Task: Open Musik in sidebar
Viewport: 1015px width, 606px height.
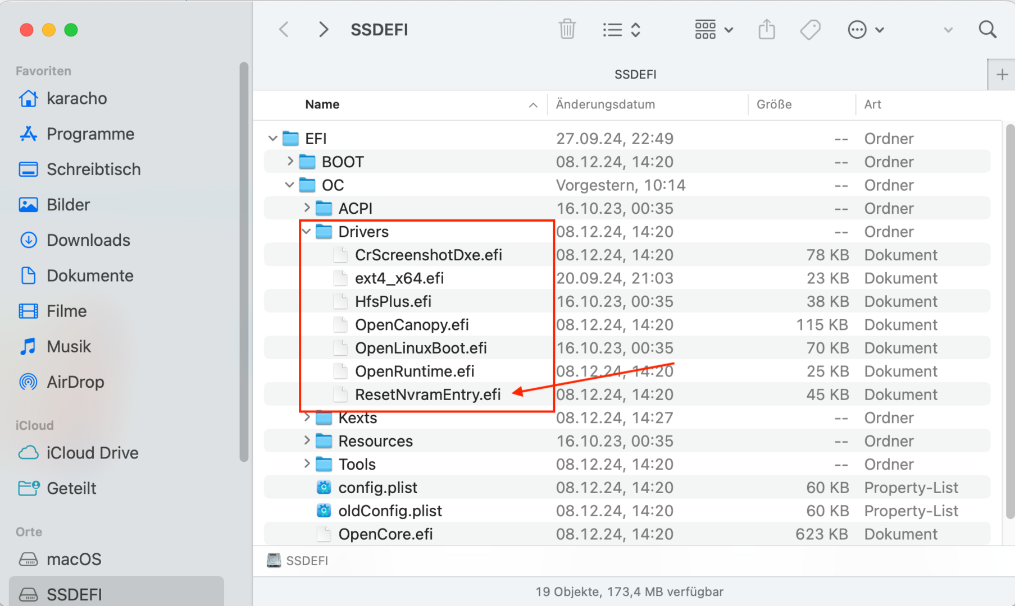Action: pyautogui.click(x=55, y=346)
